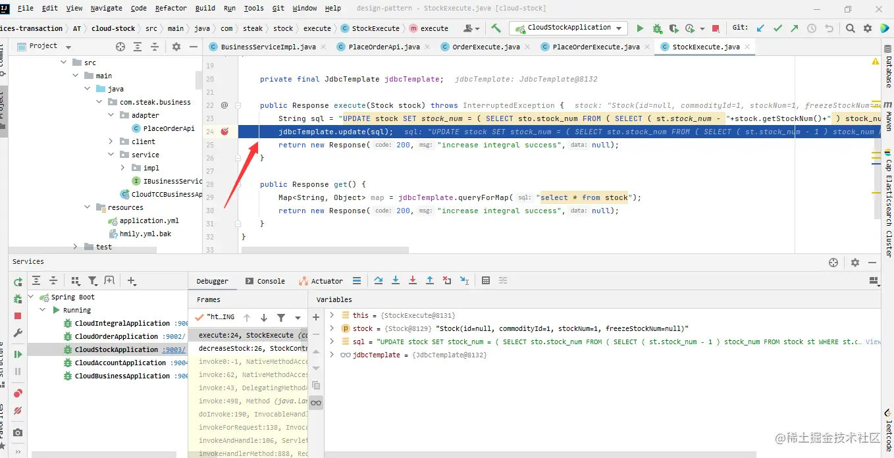The height and width of the screenshot is (458, 894).
Task: Collapse the Spring Boot services node
Action: coord(31,297)
